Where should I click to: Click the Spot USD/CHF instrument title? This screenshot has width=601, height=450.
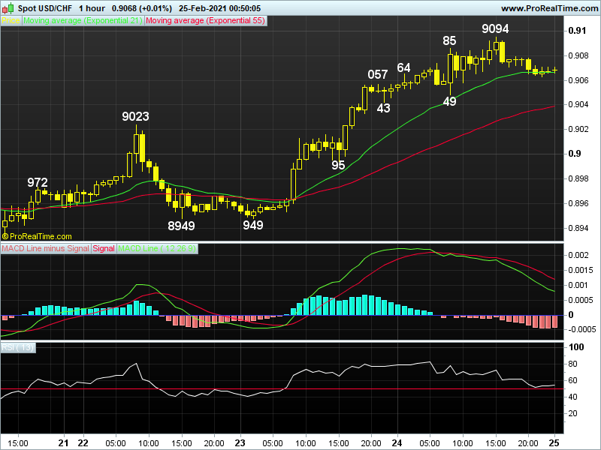[45, 8]
